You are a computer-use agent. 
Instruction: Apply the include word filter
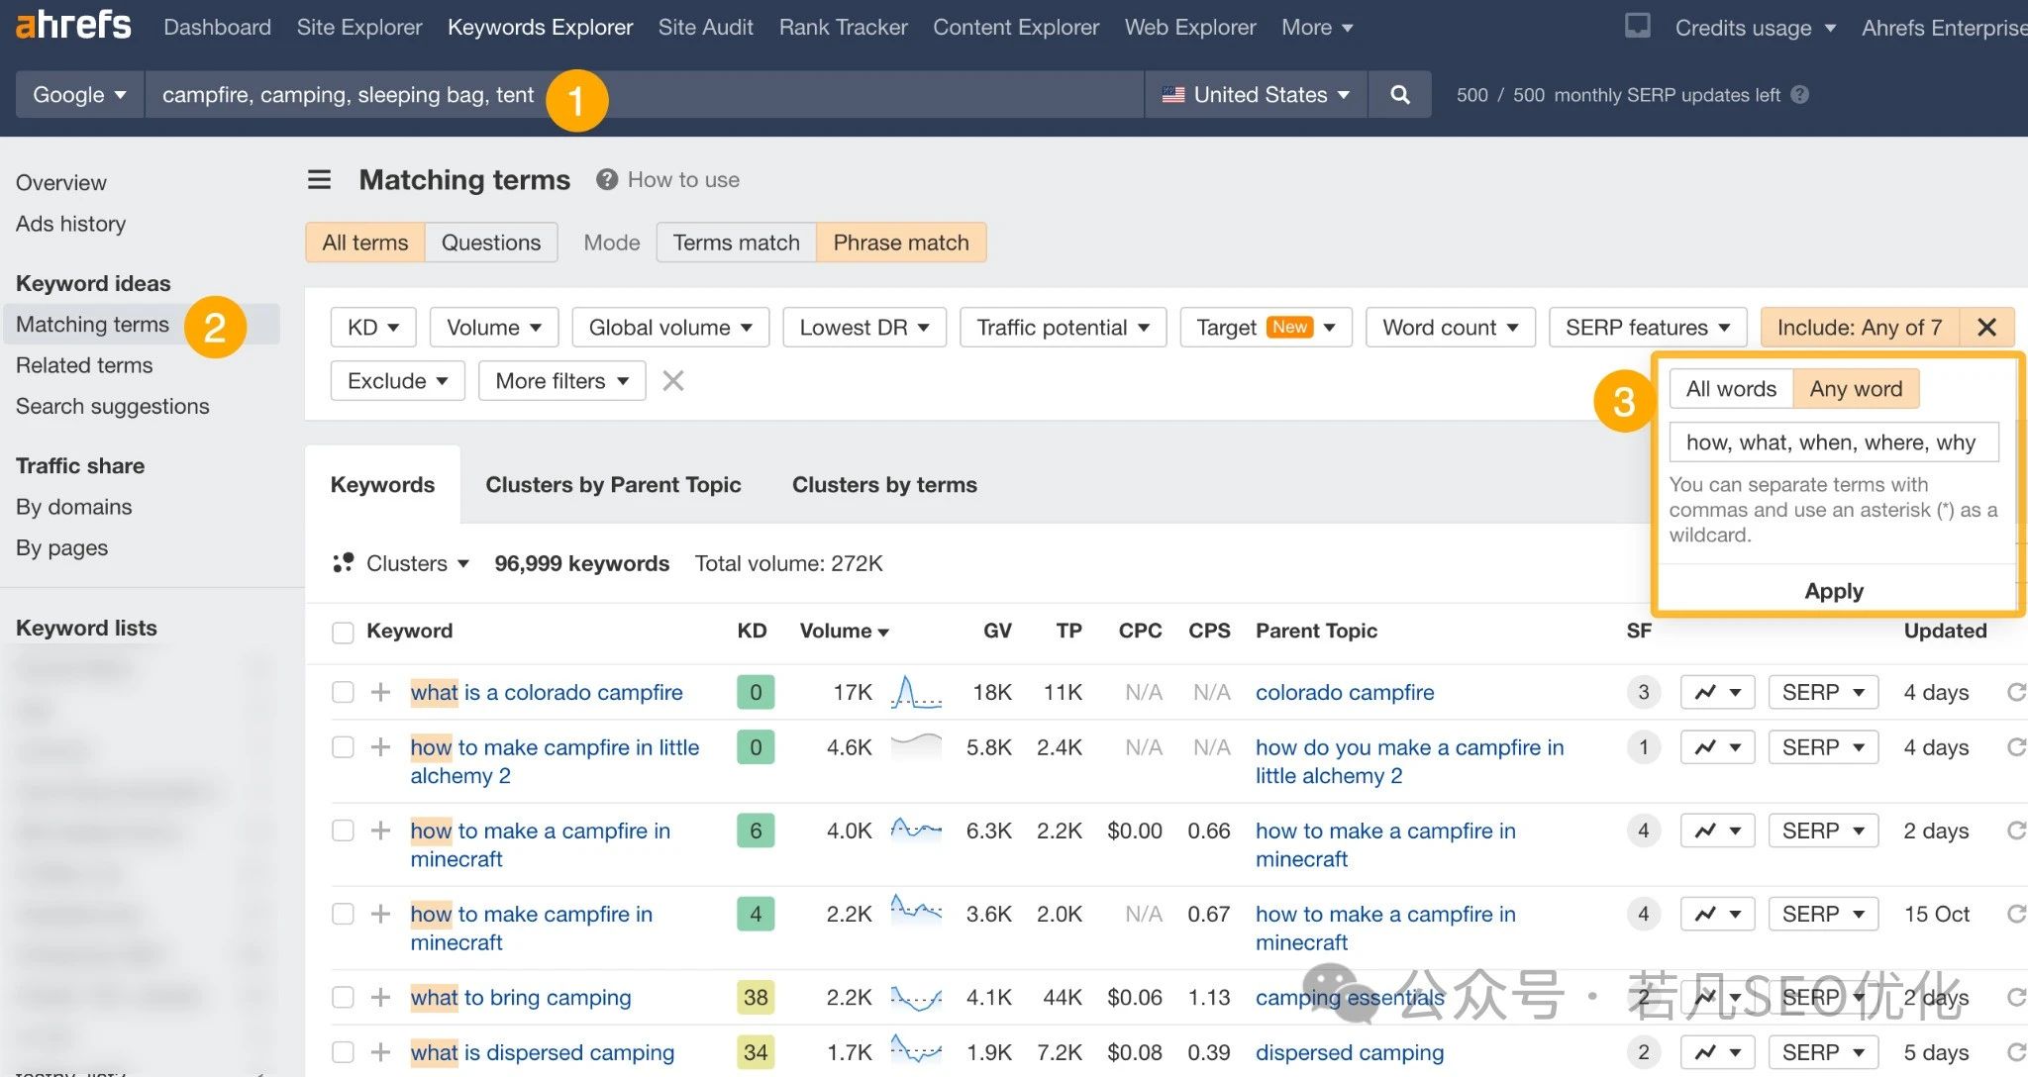[1834, 591]
